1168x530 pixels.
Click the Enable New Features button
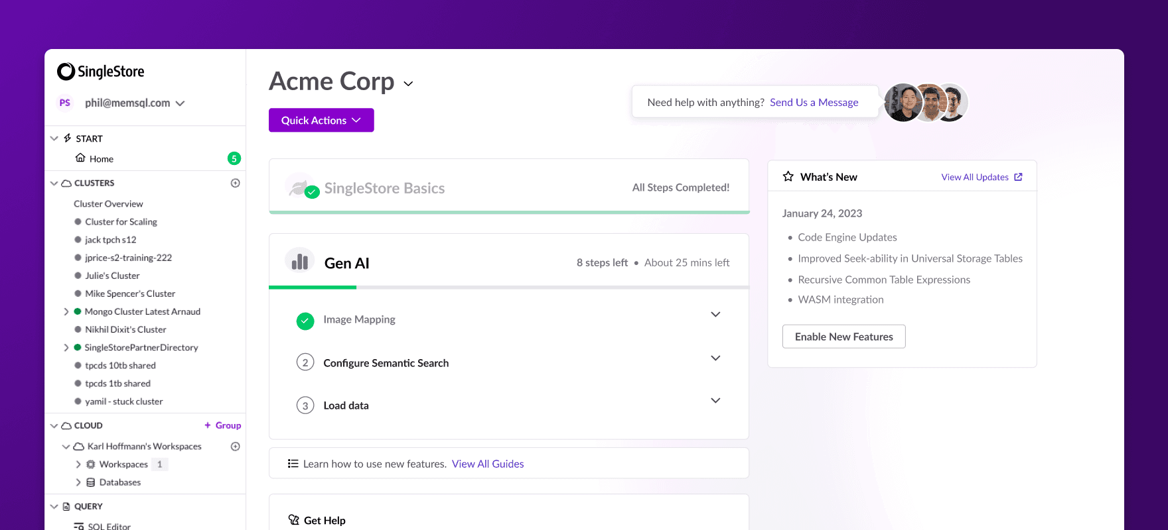point(843,337)
